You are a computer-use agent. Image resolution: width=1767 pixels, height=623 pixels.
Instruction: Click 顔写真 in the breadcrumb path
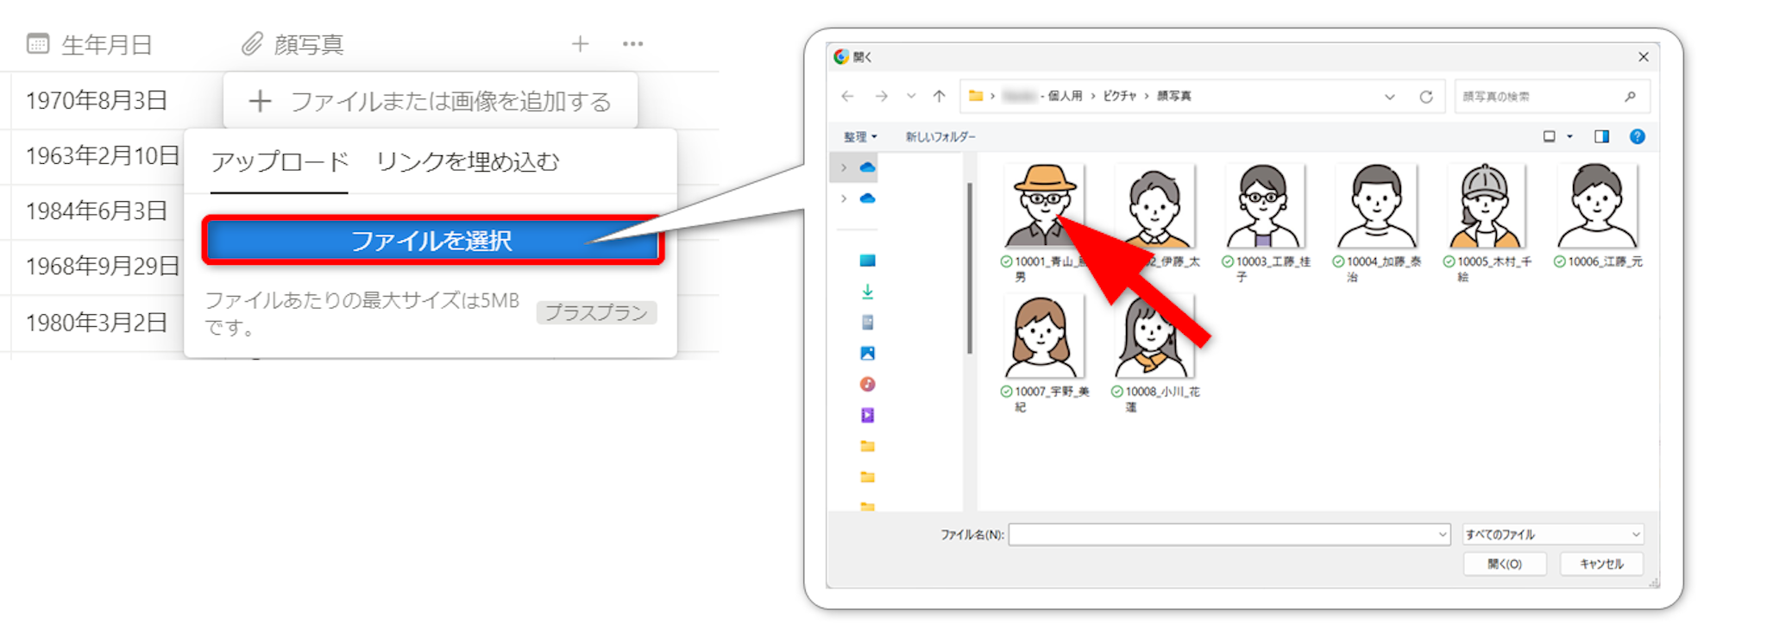[1174, 96]
